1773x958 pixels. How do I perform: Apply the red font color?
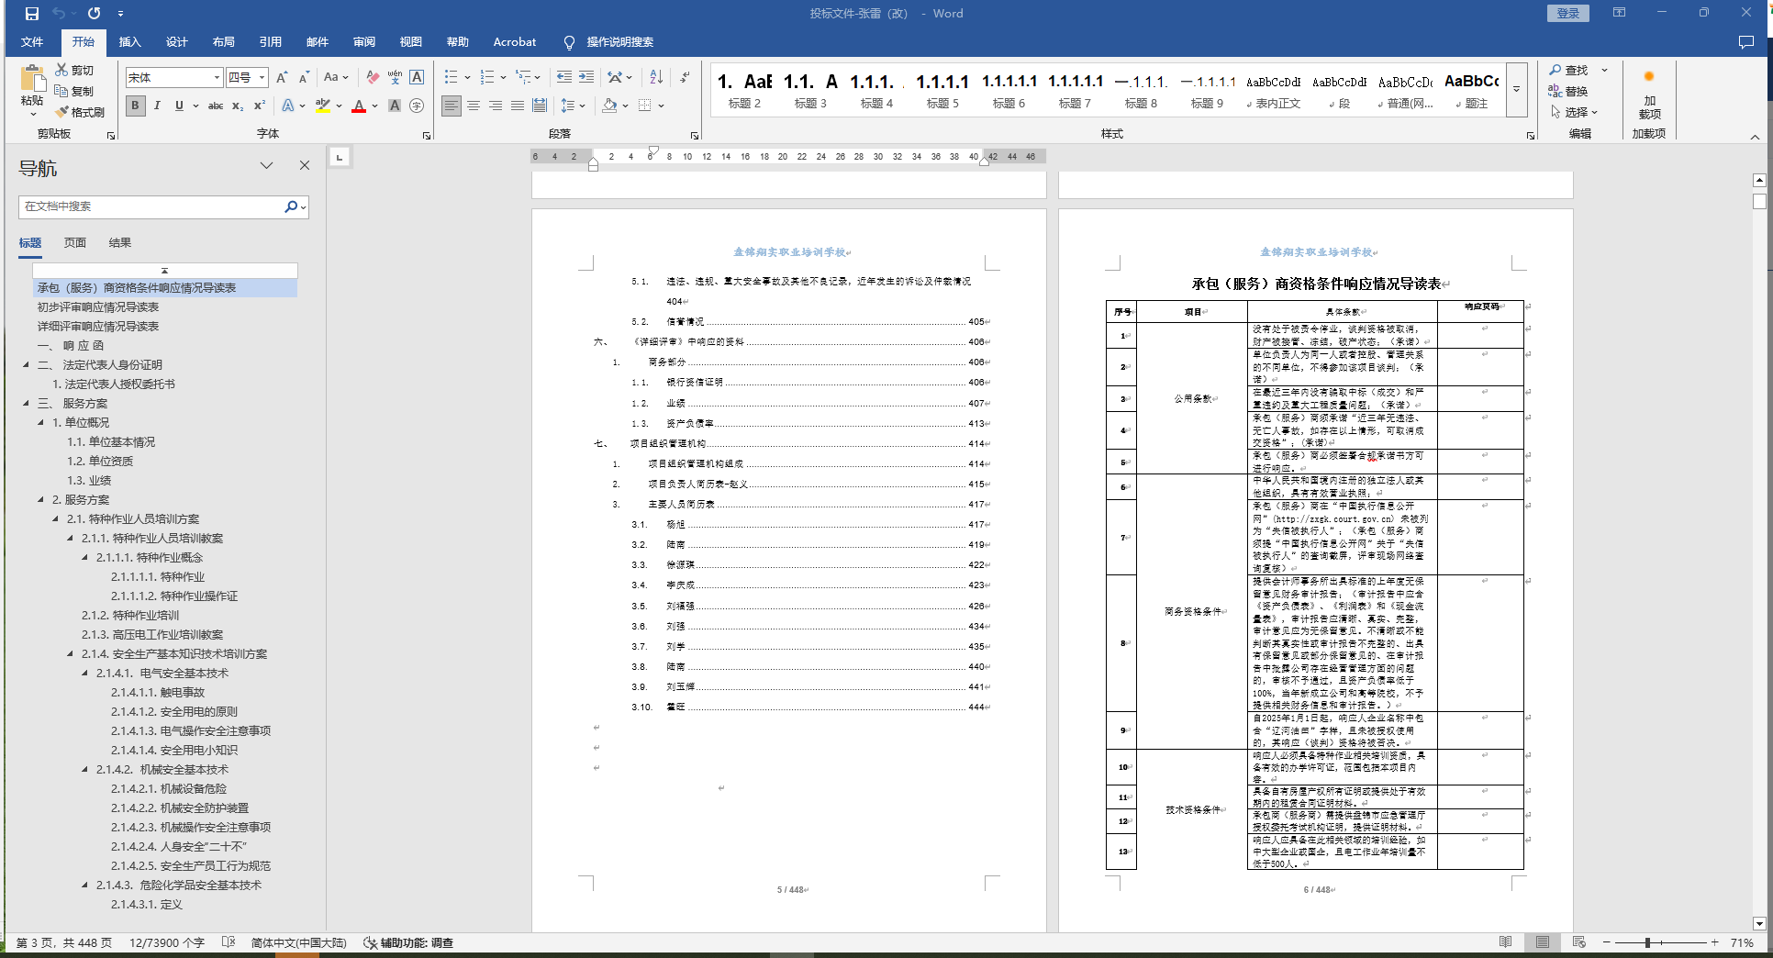359,106
